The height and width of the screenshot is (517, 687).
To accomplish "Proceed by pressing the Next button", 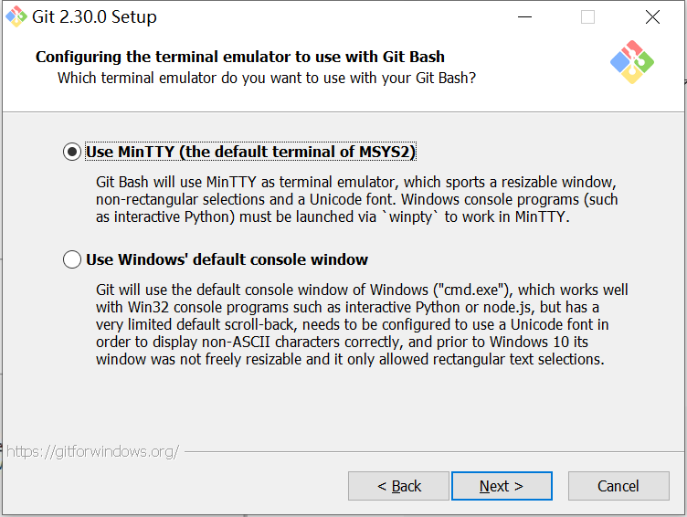I will [502, 486].
